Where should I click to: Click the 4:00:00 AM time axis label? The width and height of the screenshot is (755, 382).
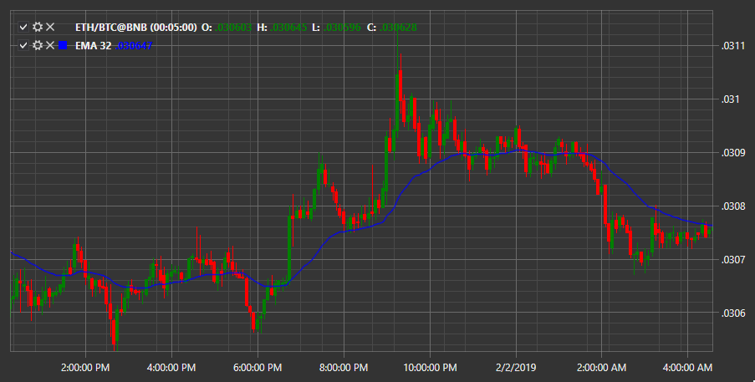tap(687, 368)
